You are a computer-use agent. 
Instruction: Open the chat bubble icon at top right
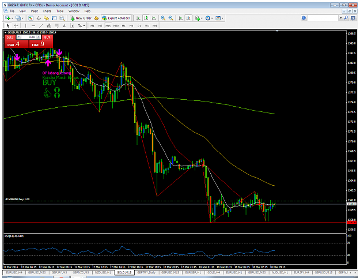(353, 18)
